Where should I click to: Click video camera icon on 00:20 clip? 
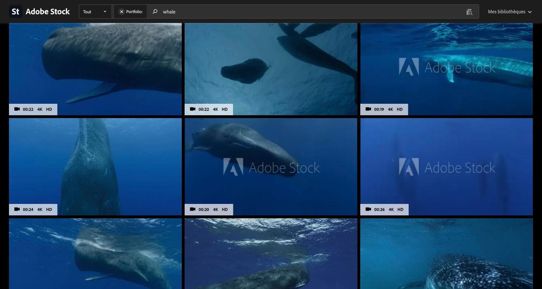[x=192, y=209]
